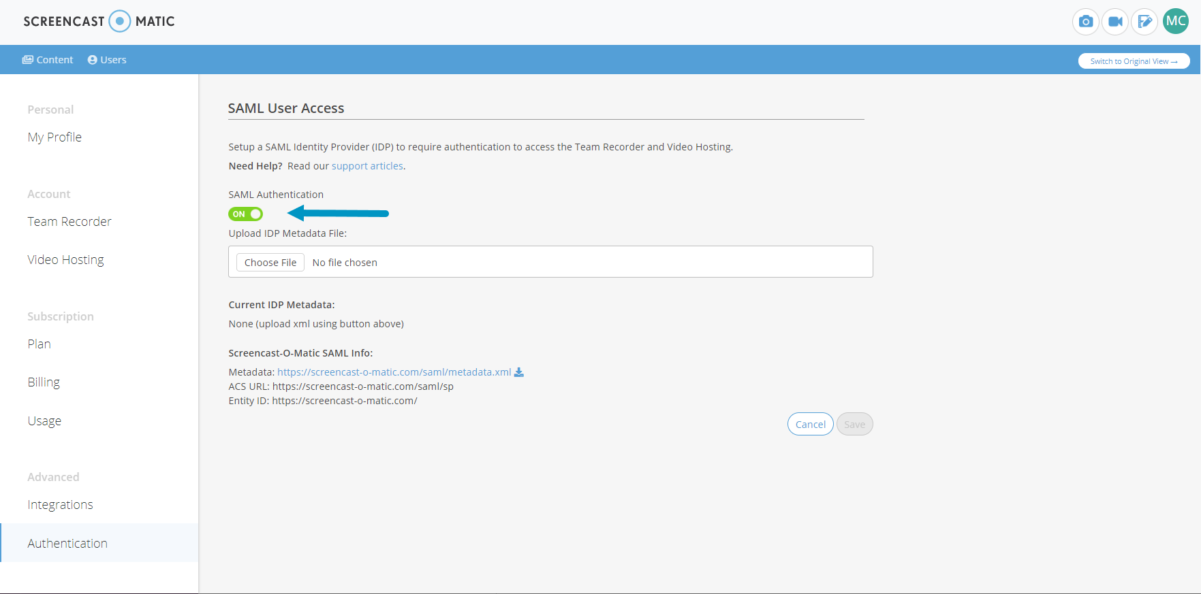
Task: Launch the video editor icon
Action: click(x=1144, y=22)
